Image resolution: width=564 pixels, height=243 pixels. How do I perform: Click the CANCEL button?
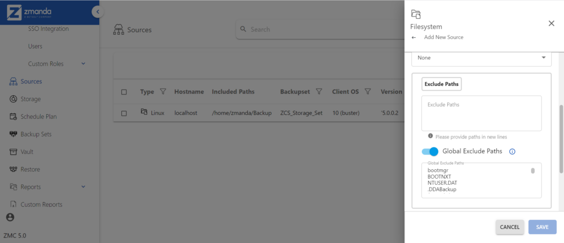pos(509,227)
